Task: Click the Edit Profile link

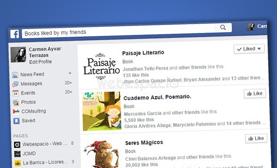Action: 41,62
